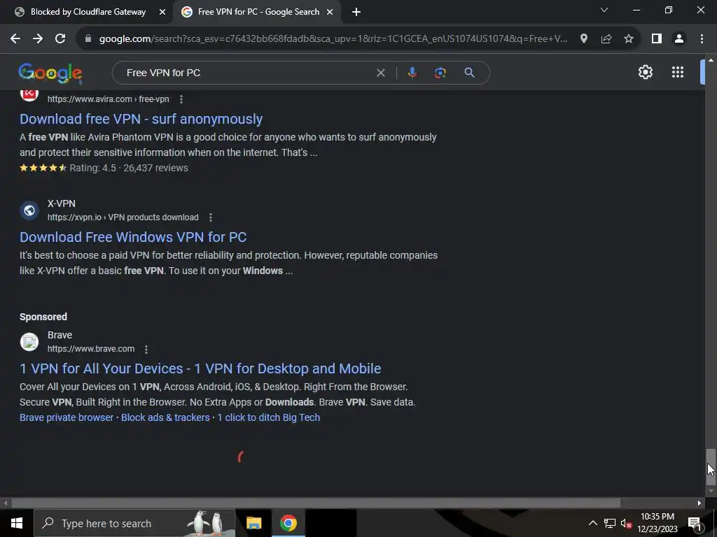This screenshot has height=537, width=717.
Task: Open Download free VPN - surf anonymously
Action: click(141, 119)
